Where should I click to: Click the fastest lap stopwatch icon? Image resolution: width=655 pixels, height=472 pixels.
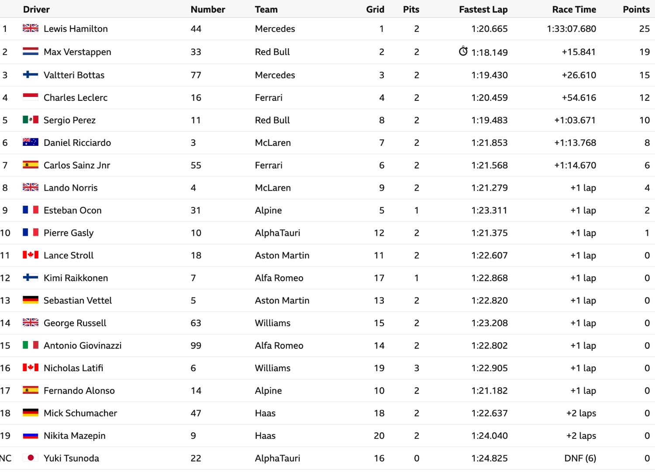coord(463,51)
